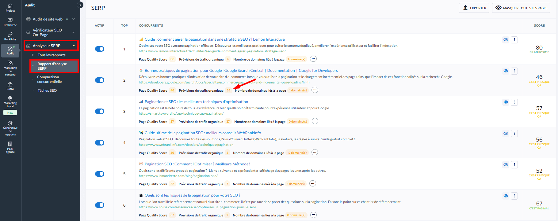Show more metrics for Lemon Interactive row

click(313, 59)
